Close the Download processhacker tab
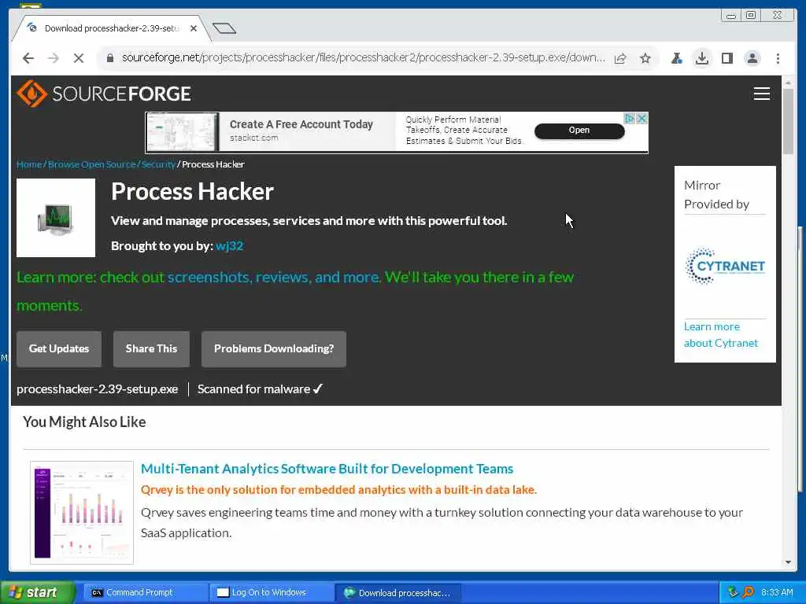The width and height of the screenshot is (806, 604). tap(194, 28)
